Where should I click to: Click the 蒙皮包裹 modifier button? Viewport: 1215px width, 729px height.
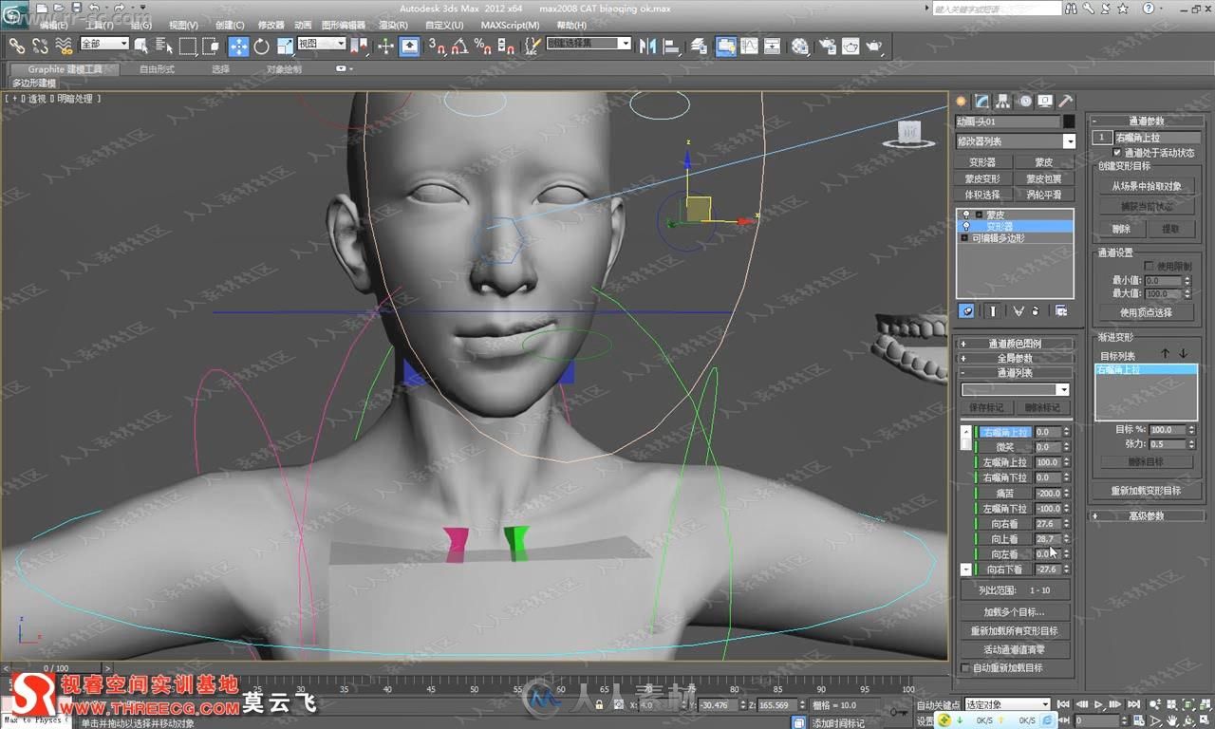pyautogui.click(x=1043, y=178)
